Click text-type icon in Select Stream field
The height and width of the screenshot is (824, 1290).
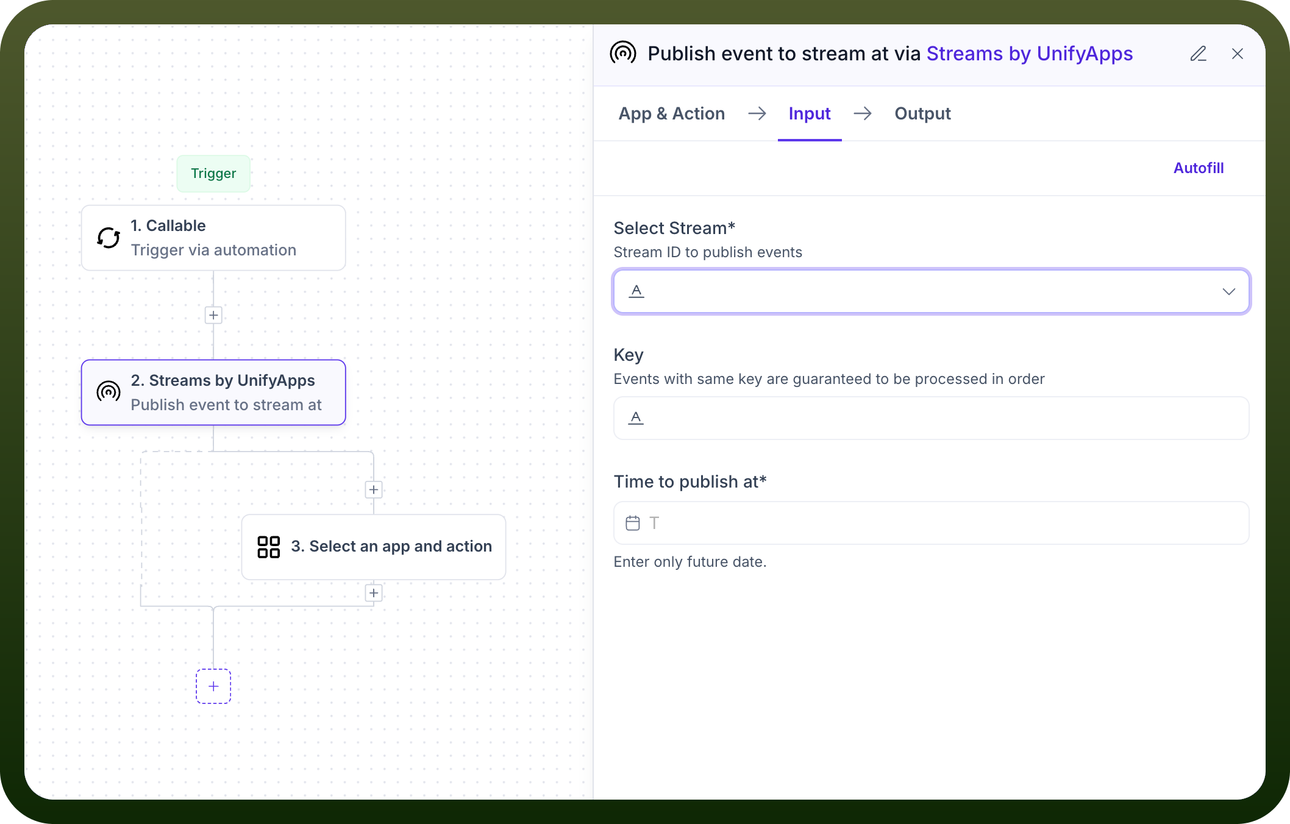coord(636,291)
